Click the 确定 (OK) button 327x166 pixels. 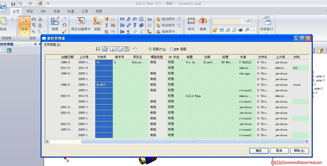click(x=259, y=151)
